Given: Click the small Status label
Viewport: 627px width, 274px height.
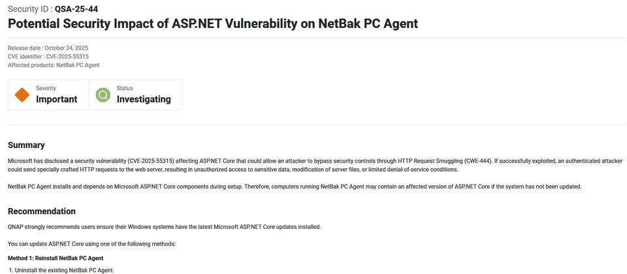Looking at the screenshot, I should point(125,88).
